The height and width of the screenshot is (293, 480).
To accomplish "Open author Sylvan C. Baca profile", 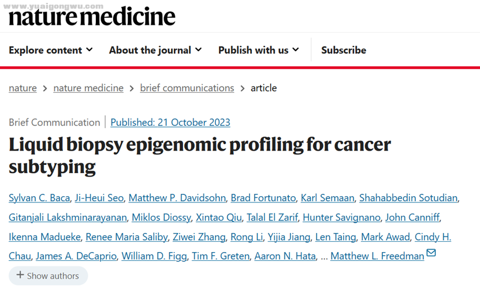I will (39, 198).
